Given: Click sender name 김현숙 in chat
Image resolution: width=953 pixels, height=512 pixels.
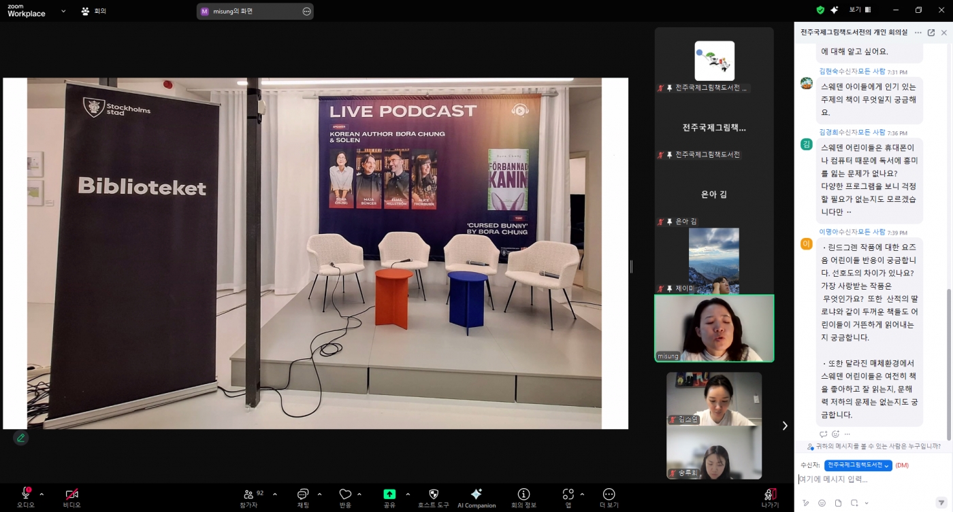Looking at the screenshot, I should point(828,71).
